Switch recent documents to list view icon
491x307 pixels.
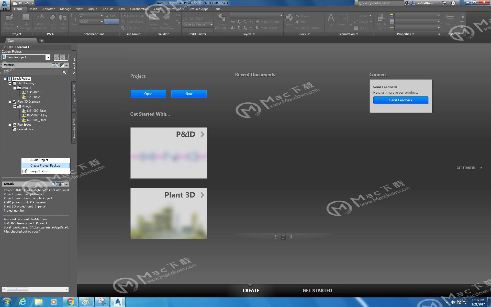point(275,237)
